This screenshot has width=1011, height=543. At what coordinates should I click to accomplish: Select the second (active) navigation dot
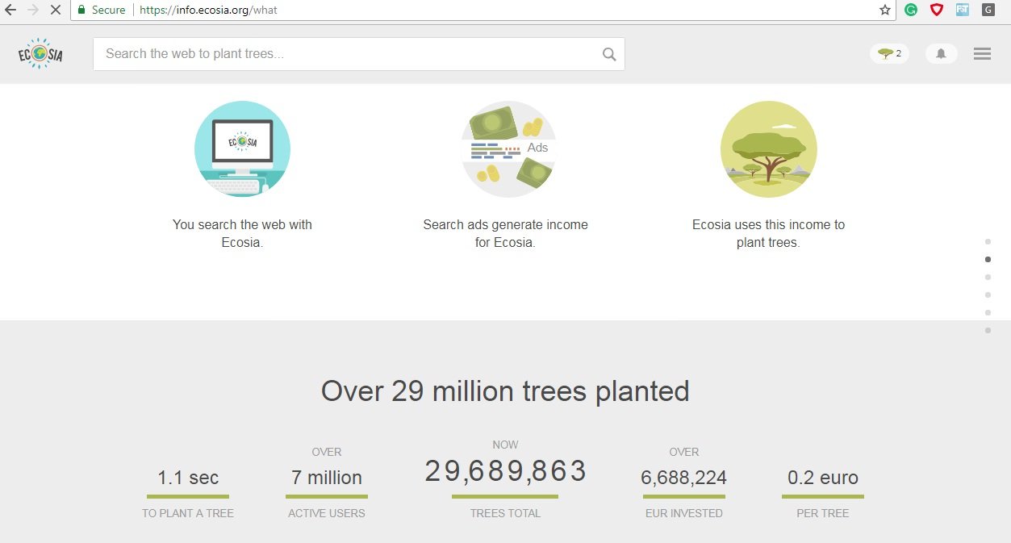[988, 260]
